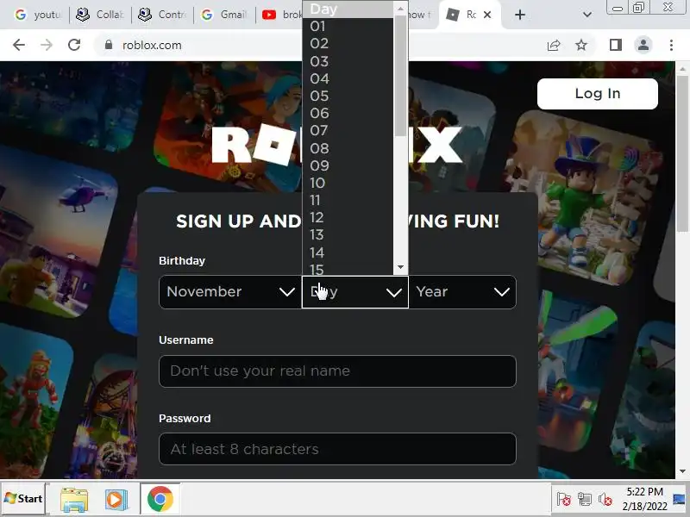The width and height of the screenshot is (690, 517).
Task: Click the browser forward arrow
Action: coord(47,45)
